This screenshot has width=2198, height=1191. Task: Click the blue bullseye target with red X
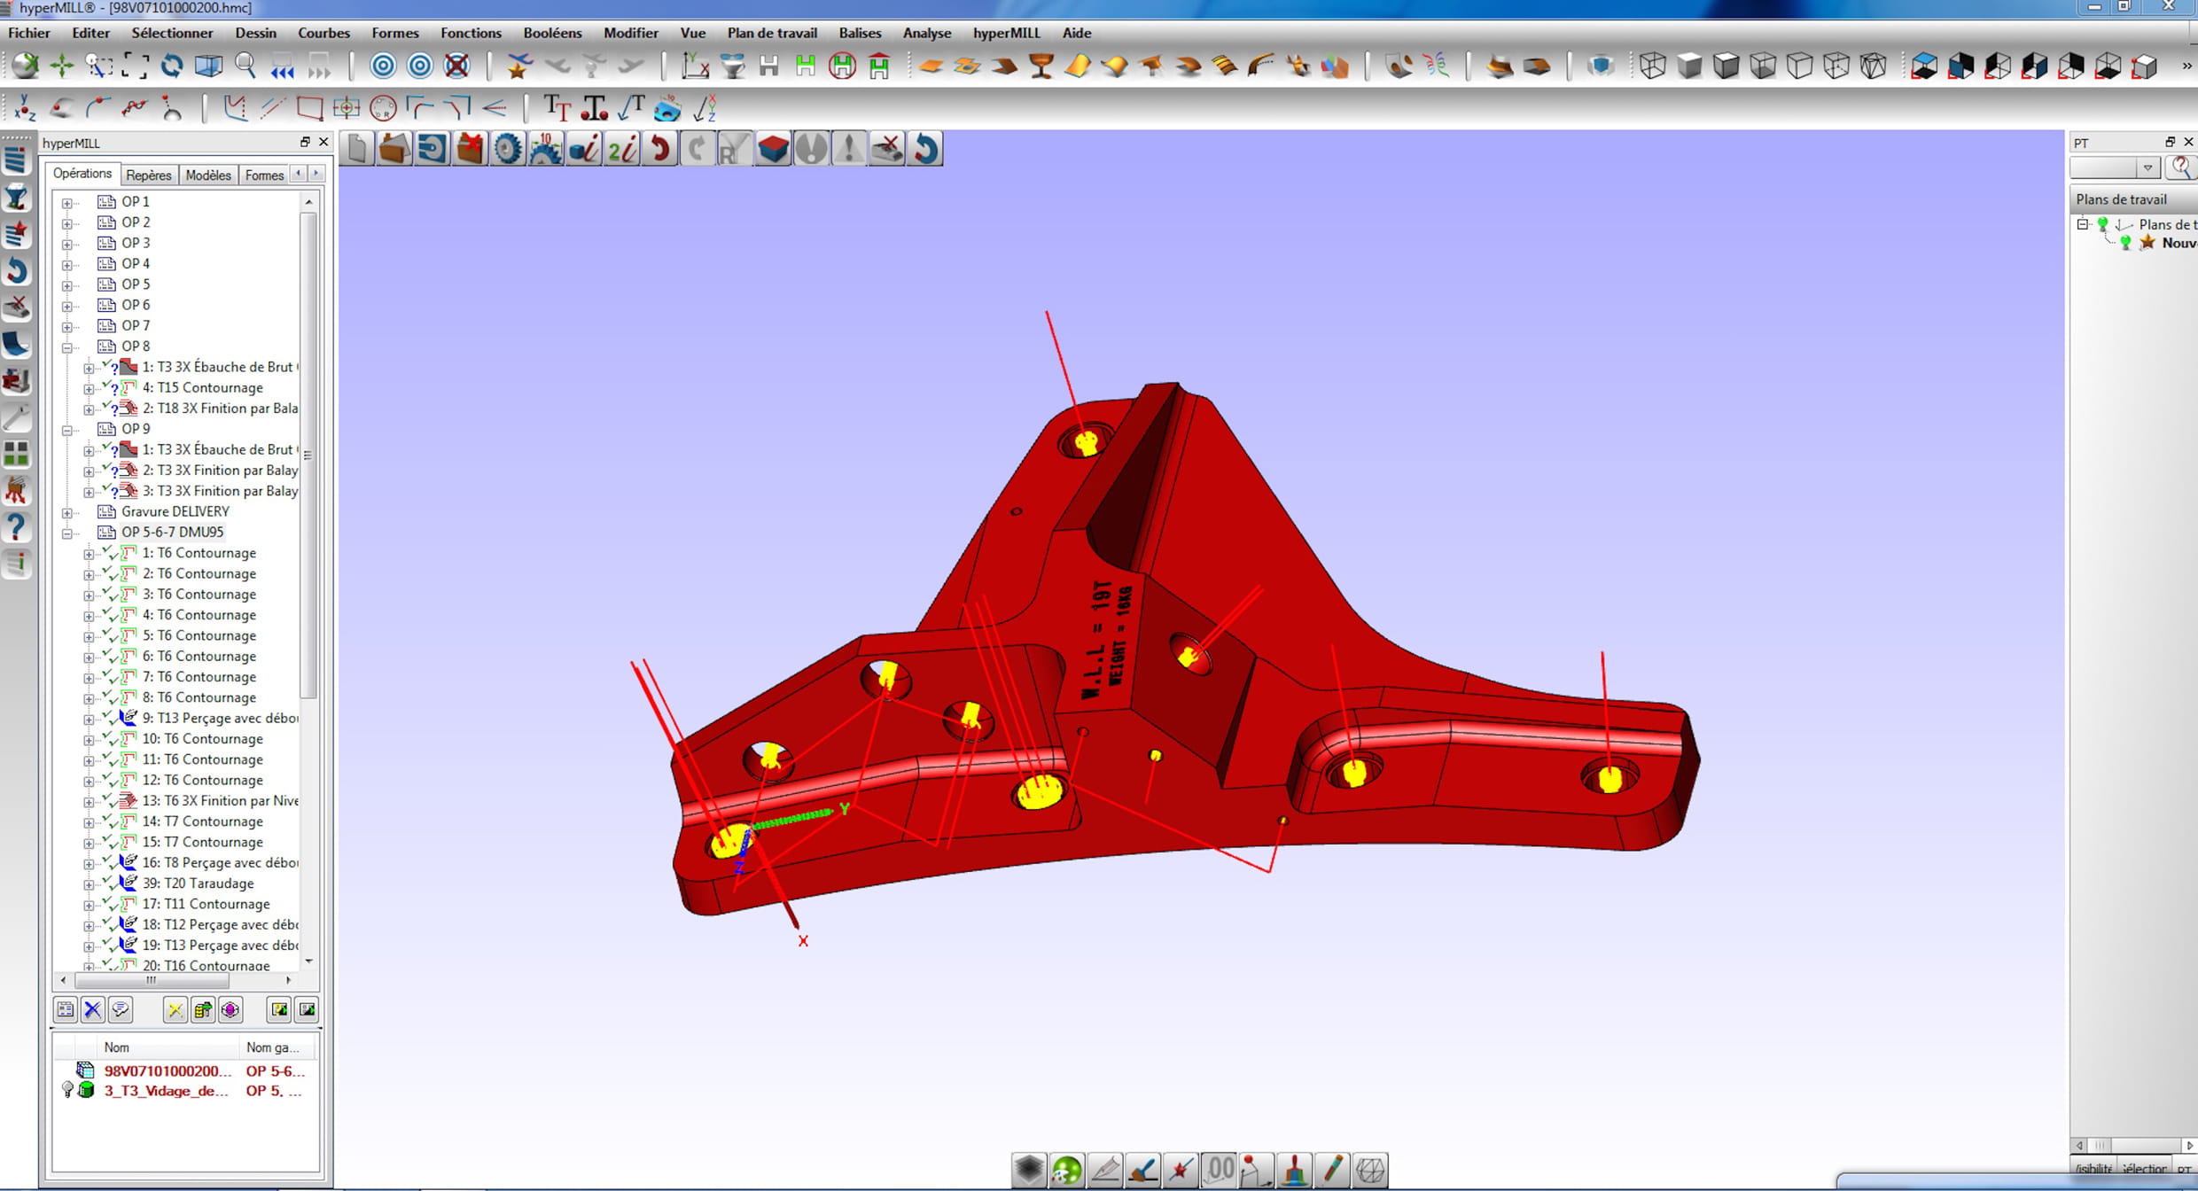[456, 66]
